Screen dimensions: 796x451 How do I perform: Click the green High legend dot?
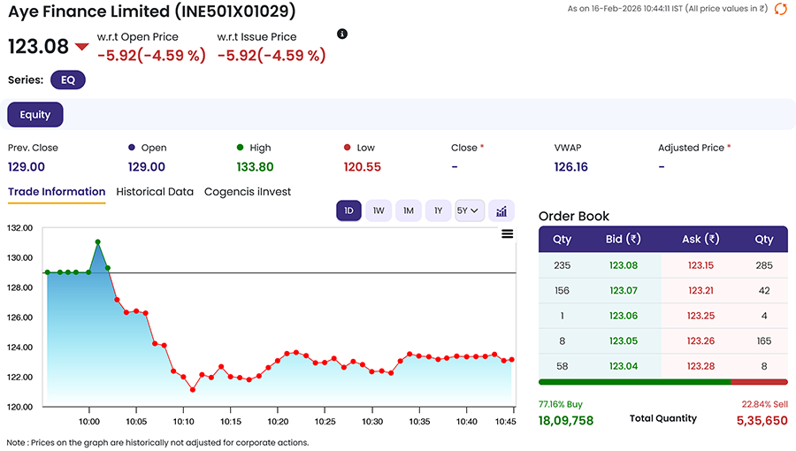pos(240,148)
